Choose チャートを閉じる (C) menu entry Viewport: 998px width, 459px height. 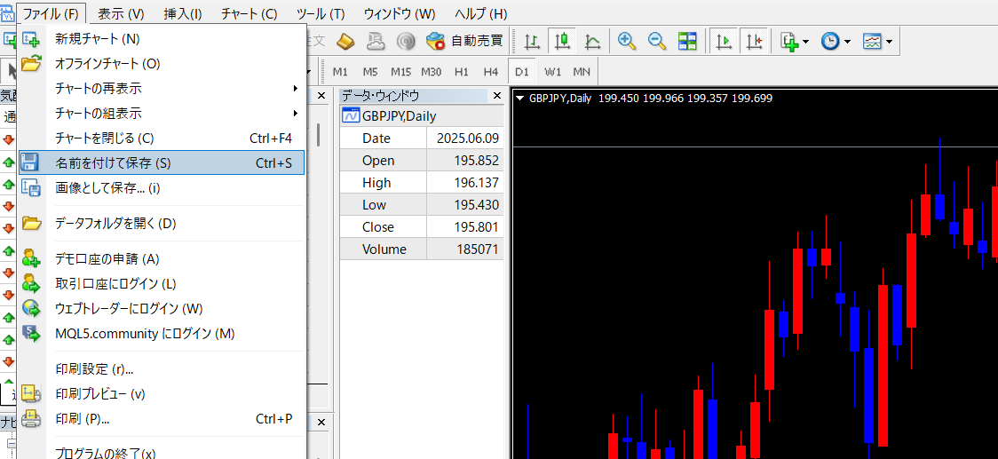(x=162, y=138)
